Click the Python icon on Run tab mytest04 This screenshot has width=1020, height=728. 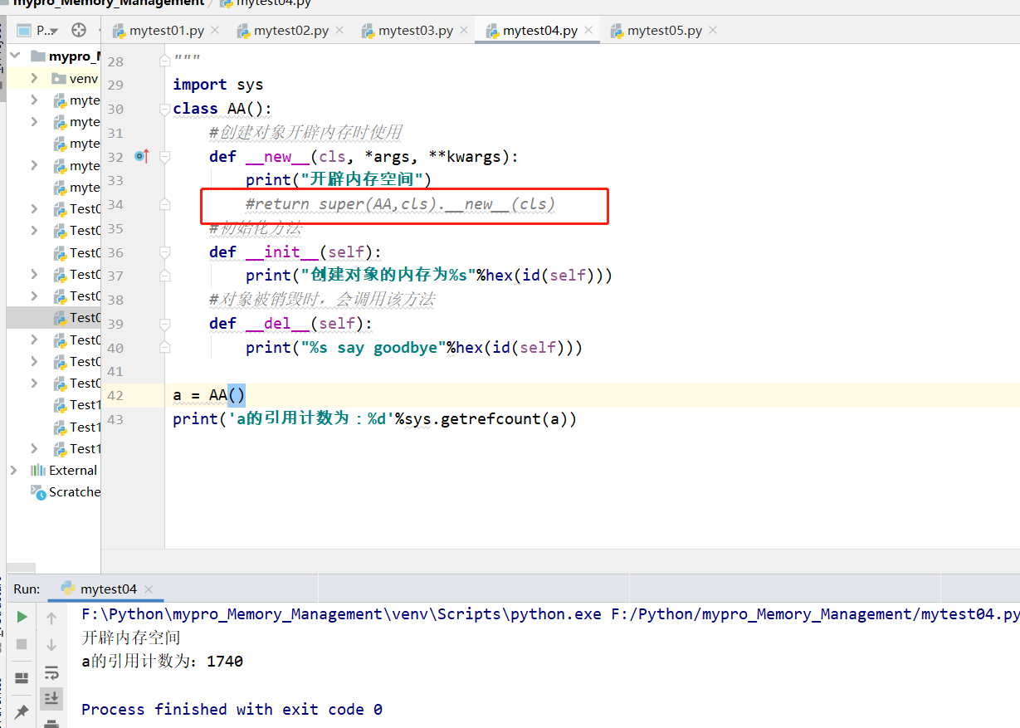pos(68,589)
